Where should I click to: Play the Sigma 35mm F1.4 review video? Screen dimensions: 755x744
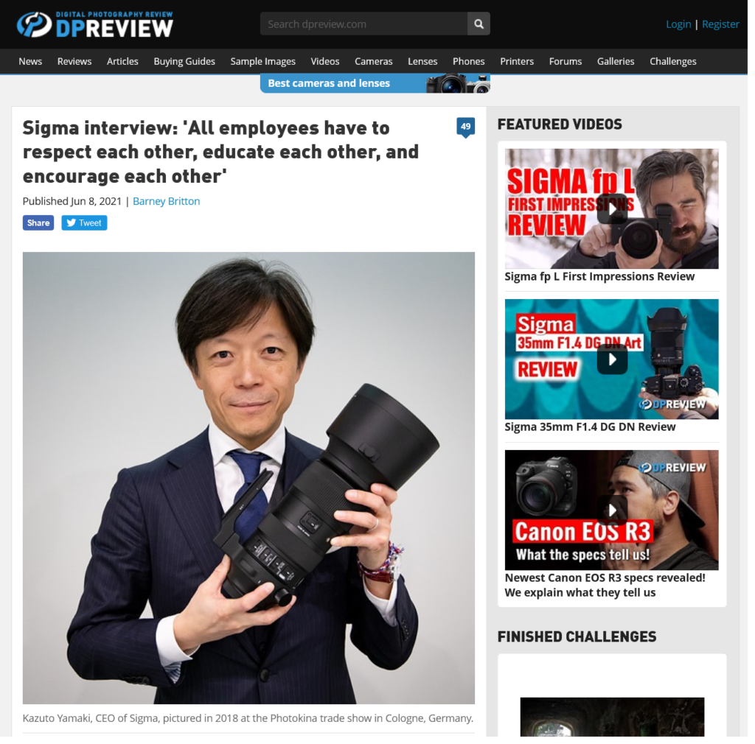pyautogui.click(x=611, y=359)
